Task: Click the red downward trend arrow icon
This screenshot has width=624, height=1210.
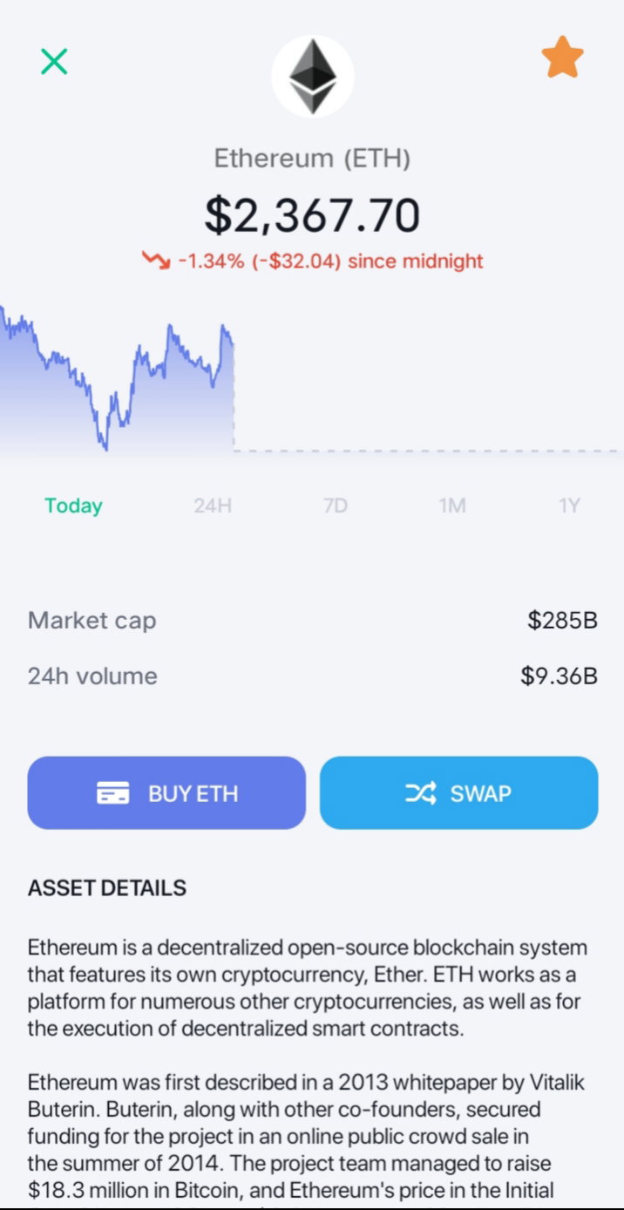Action: 156,260
